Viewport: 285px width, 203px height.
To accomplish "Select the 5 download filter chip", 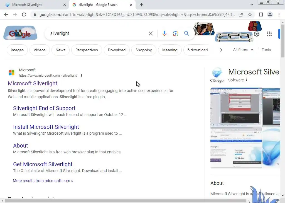I will pyautogui.click(x=198, y=50).
